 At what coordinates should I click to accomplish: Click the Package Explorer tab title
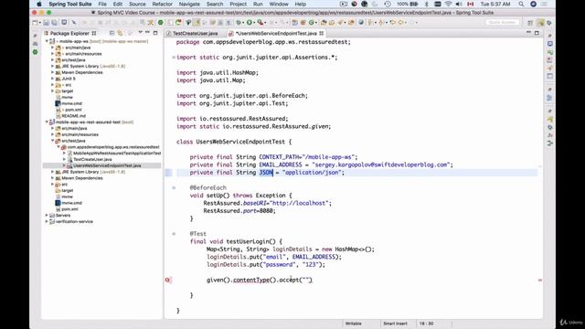tap(69, 33)
